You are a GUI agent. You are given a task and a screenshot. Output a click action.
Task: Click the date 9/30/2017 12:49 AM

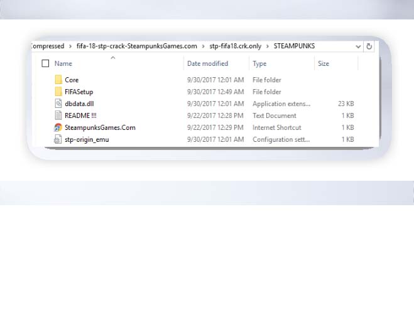click(215, 92)
